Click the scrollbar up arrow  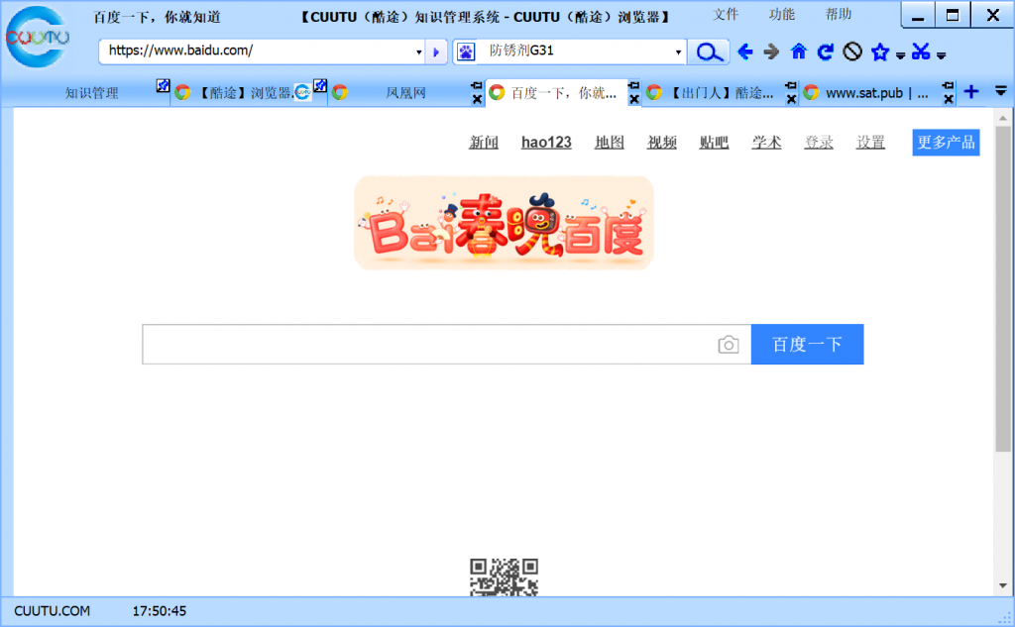pyautogui.click(x=1003, y=118)
